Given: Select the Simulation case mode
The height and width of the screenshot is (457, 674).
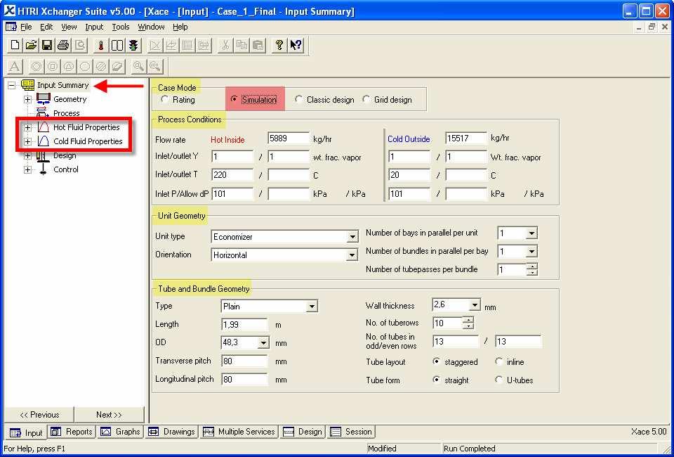Looking at the screenshot, I should point(234,99).
